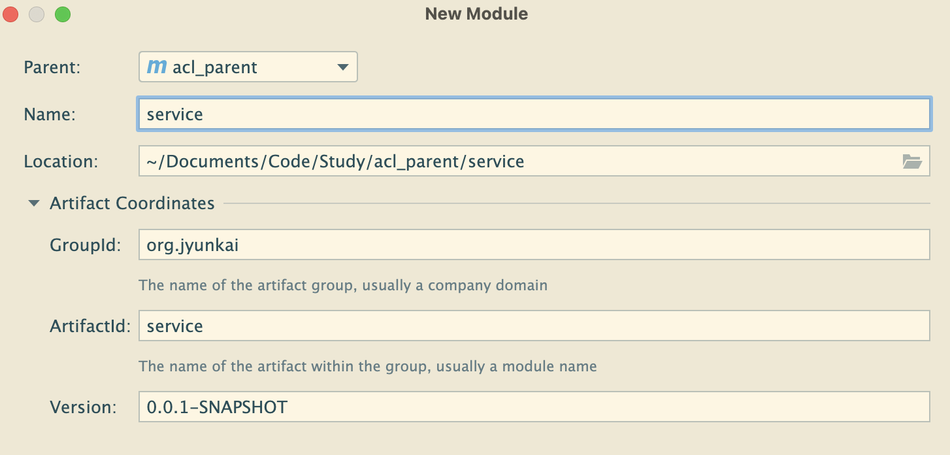Click the Maven 'm' icon beside acl_parent

[x=157, y=67]
